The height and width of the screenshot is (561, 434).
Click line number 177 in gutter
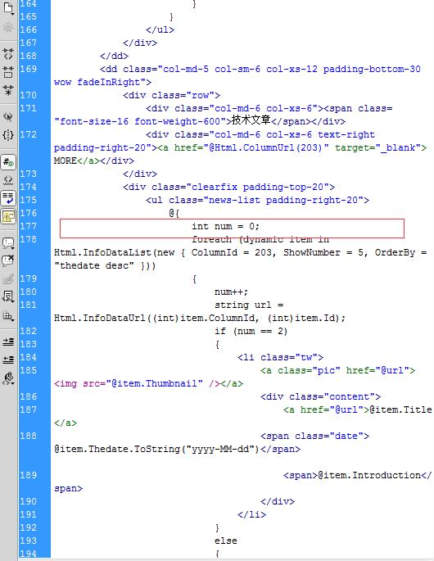click(29, 227)
